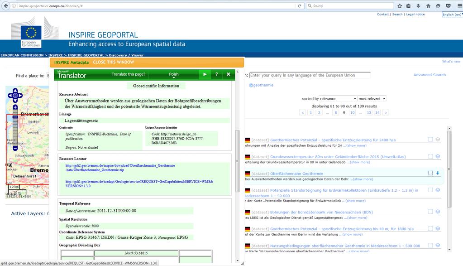Pan the map right with east arrow
The width and height of the screenshot is (463, 266).
pos(20,96)
